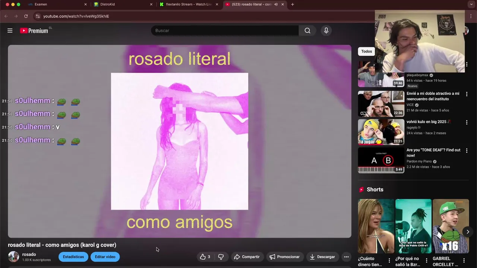
Task: Open a new browser tab
Action: [x=293, y=4]
